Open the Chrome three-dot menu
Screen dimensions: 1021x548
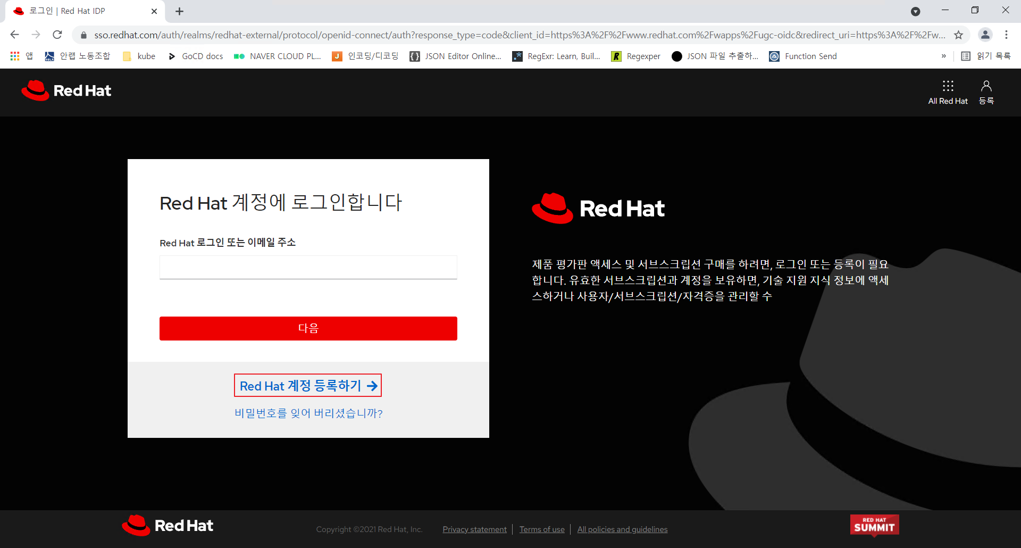(x=1006, y=35)
